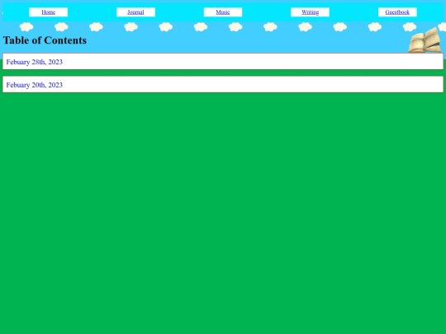The height and width of the screenshot is (334, 446).
Task: Visit the Writing page
Action: pos(310,12)
